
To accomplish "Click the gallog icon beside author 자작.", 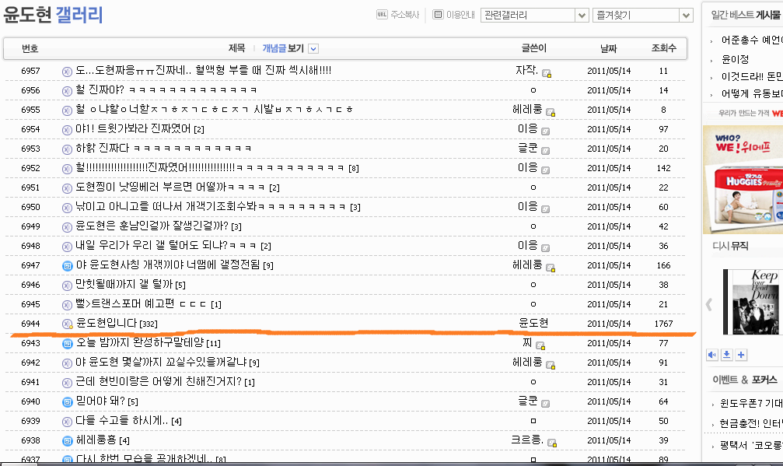I will (547, 73).
